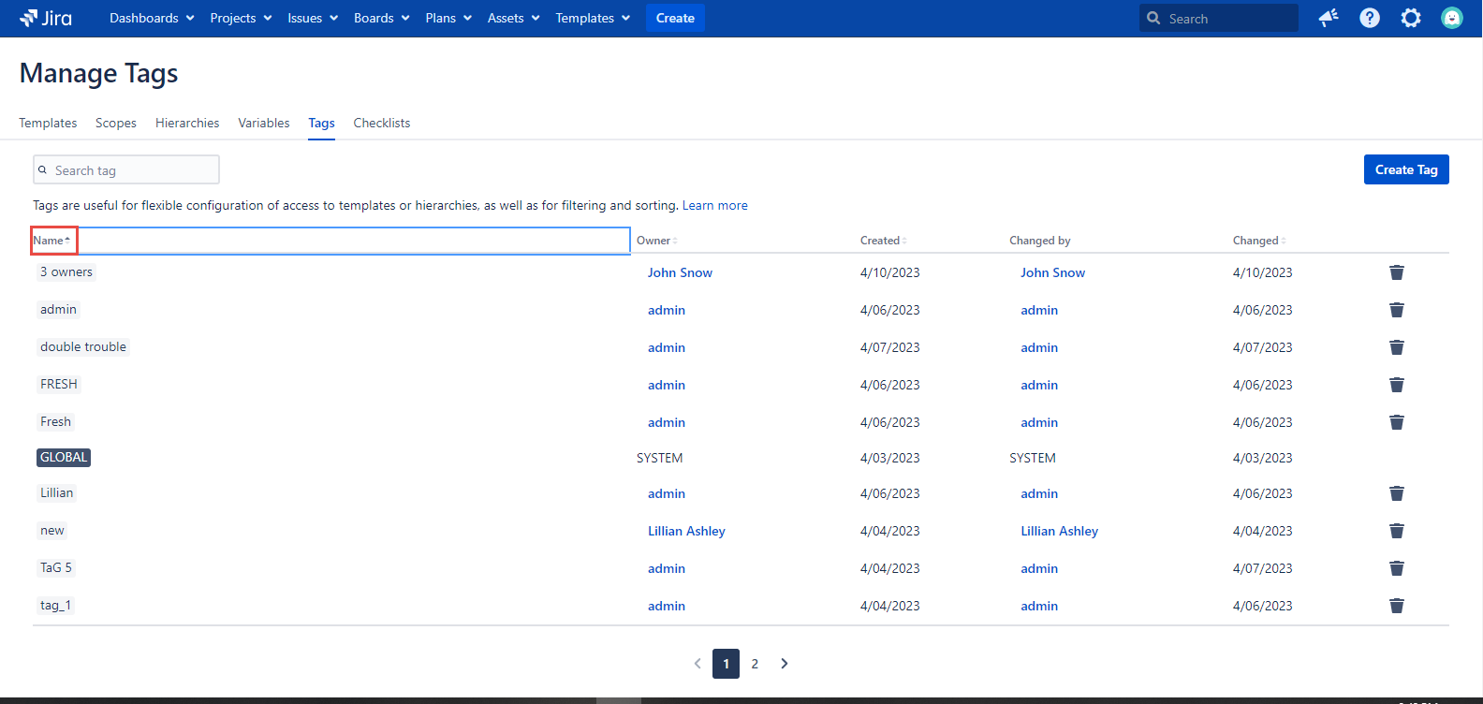Open John Snow owner link
The image size is (1483, 704).
[680, 272]
